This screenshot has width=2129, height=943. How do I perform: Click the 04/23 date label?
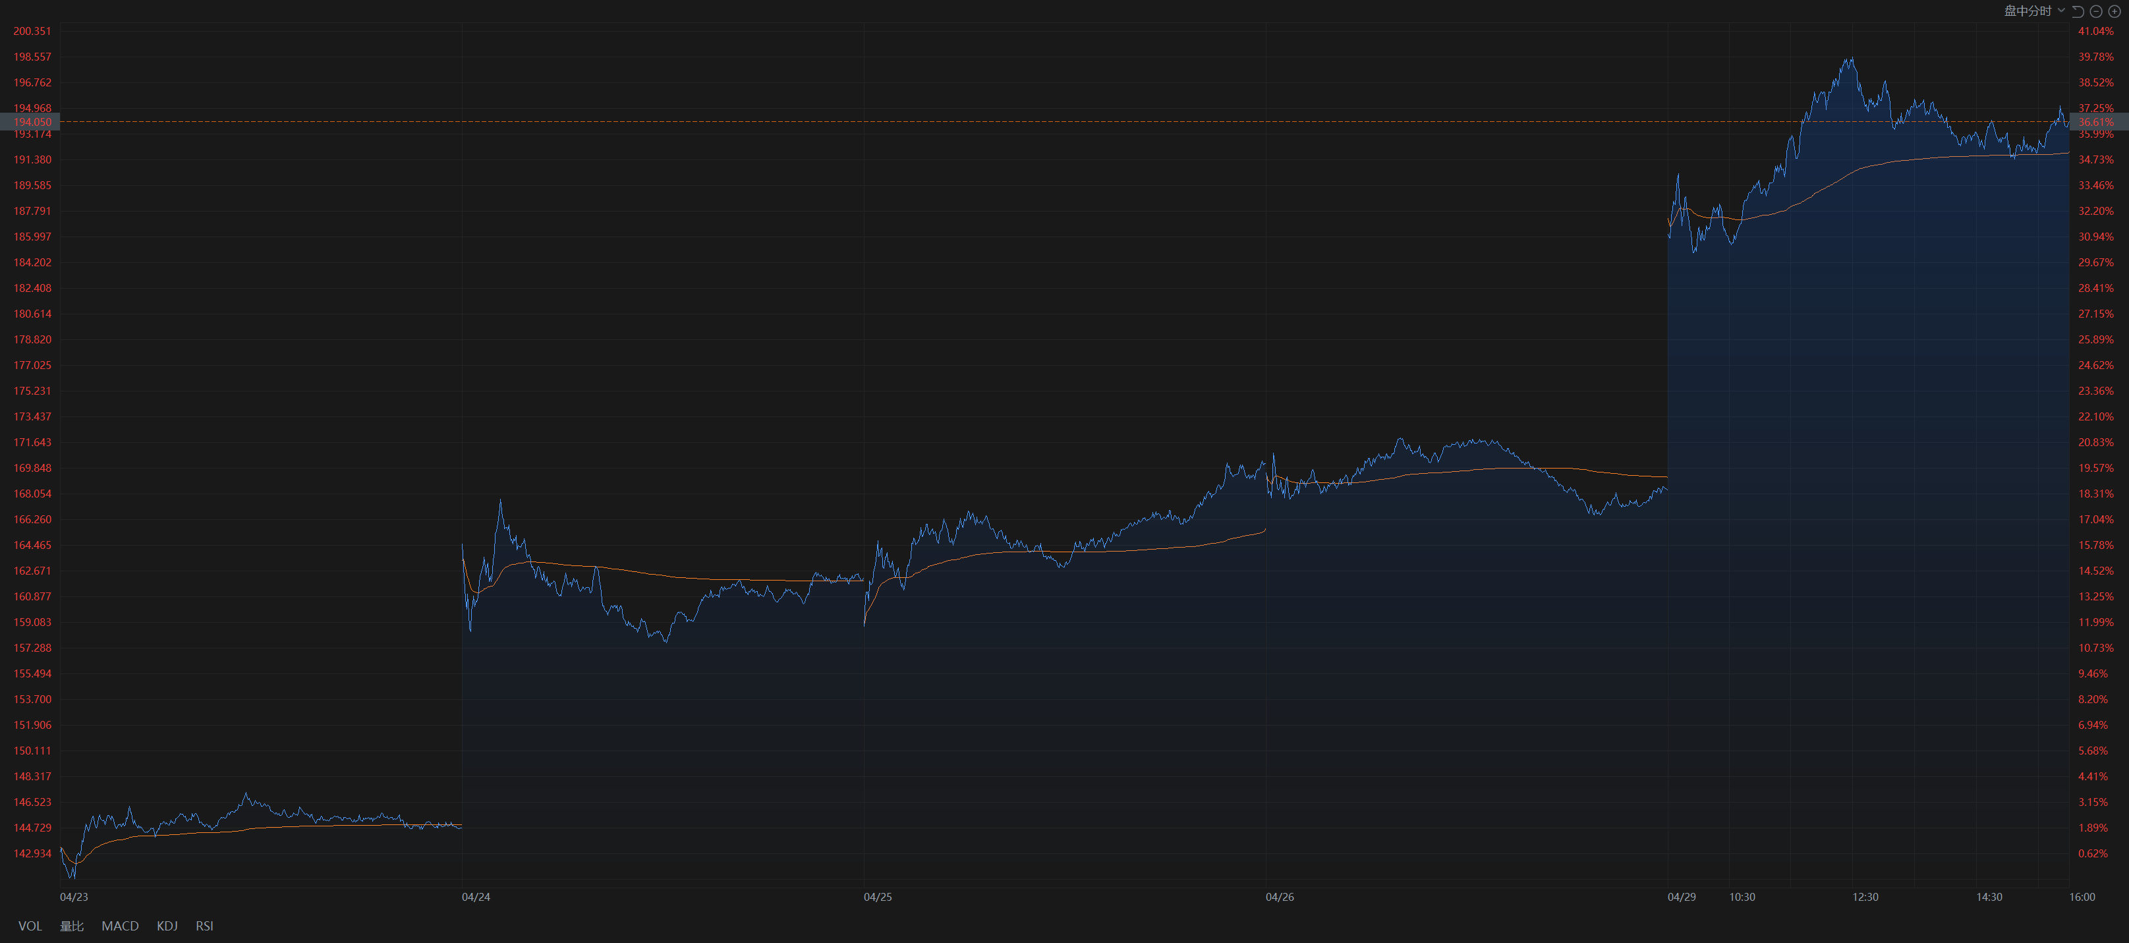pyautogui.click(x=74, y=897)
